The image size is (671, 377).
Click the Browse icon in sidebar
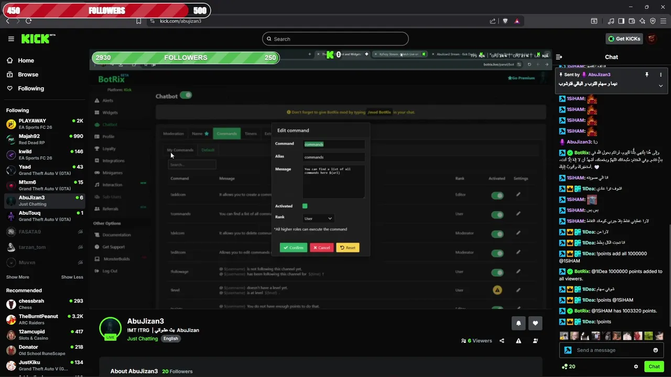[10, 74]
